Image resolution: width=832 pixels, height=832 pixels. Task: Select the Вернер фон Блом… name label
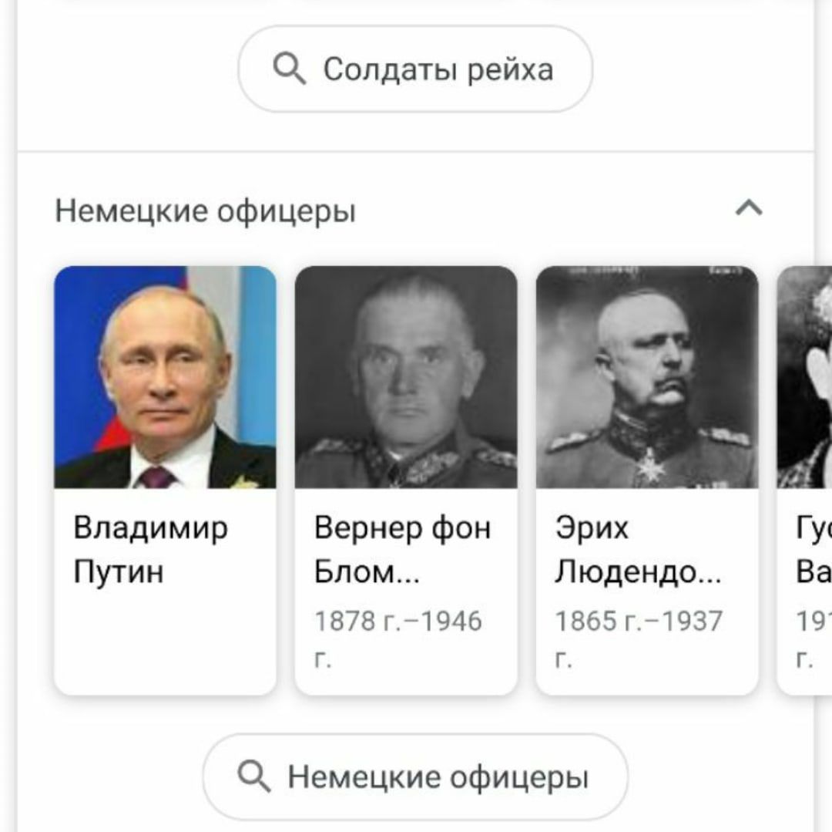pos(402,550)
